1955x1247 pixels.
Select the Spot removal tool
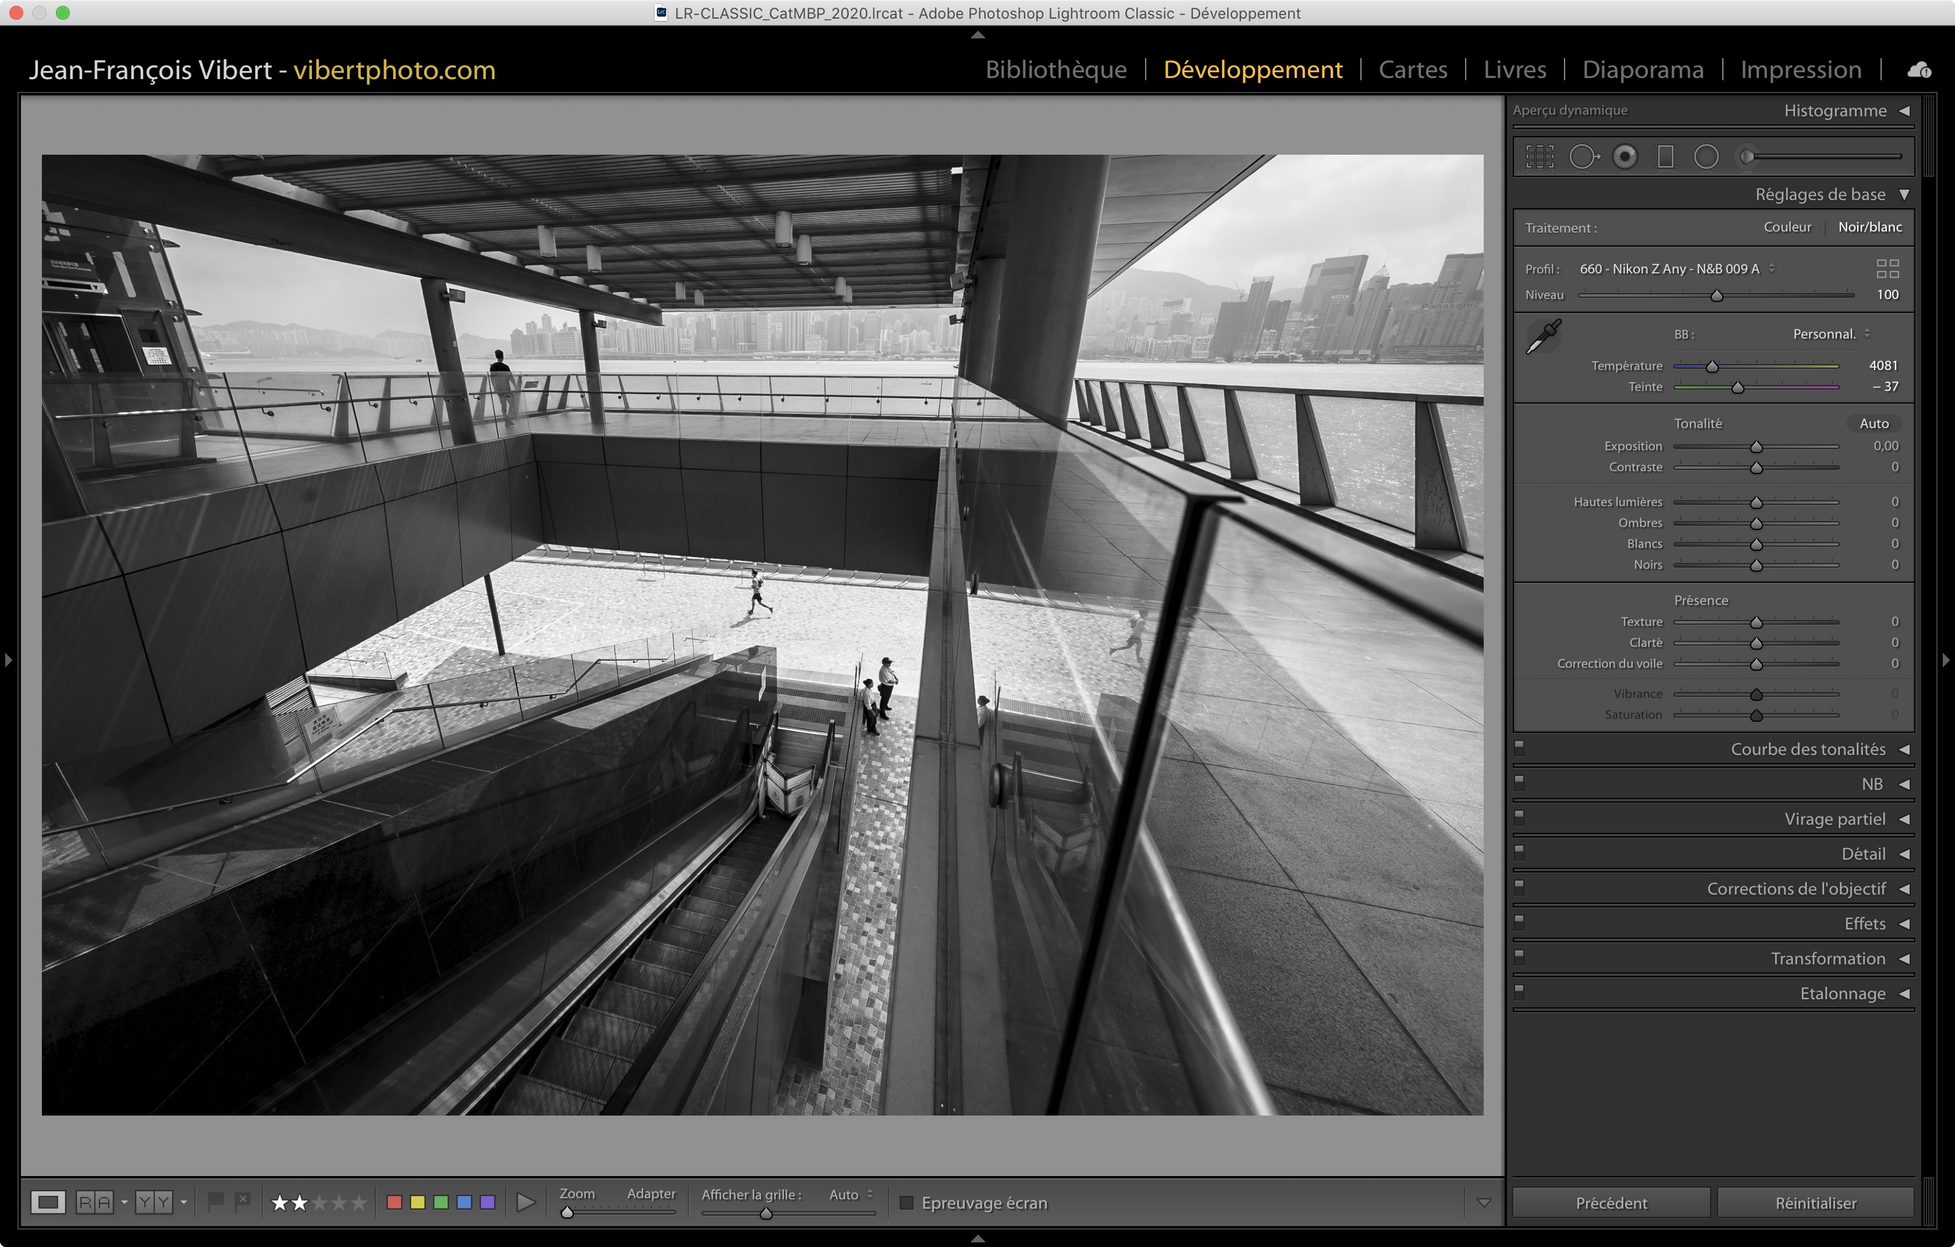coord(1583,156)
